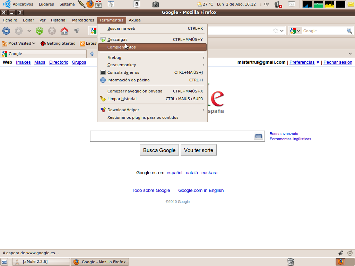The width and height of the screenshot is (355, 266).
Task: Switch Google to català language link
Action: point(192,172)
